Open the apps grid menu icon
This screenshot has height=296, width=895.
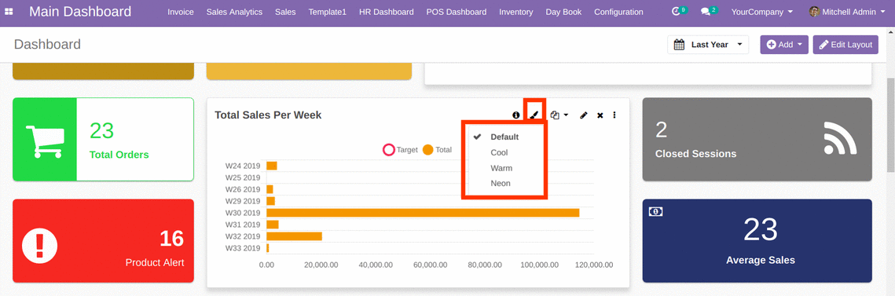point(9,12)
